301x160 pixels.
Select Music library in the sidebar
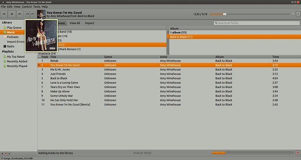(11, 32)
